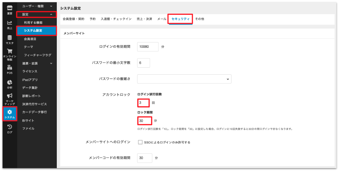Switch to the 売上・決済 tab
This screenshot has width=339, height=171.
pyautogui.click(x=144, y=19)
